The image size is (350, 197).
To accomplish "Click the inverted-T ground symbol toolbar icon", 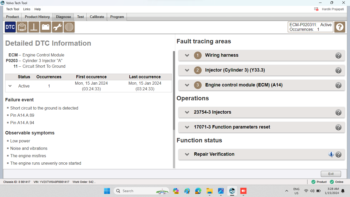I will pyautogui.click(x=34, y=27).
